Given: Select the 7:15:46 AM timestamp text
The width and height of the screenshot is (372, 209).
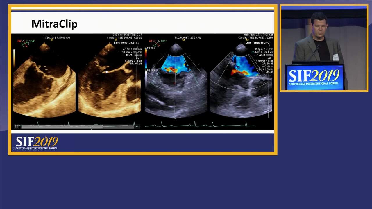Looking at the screenshot, I should 56,37.
